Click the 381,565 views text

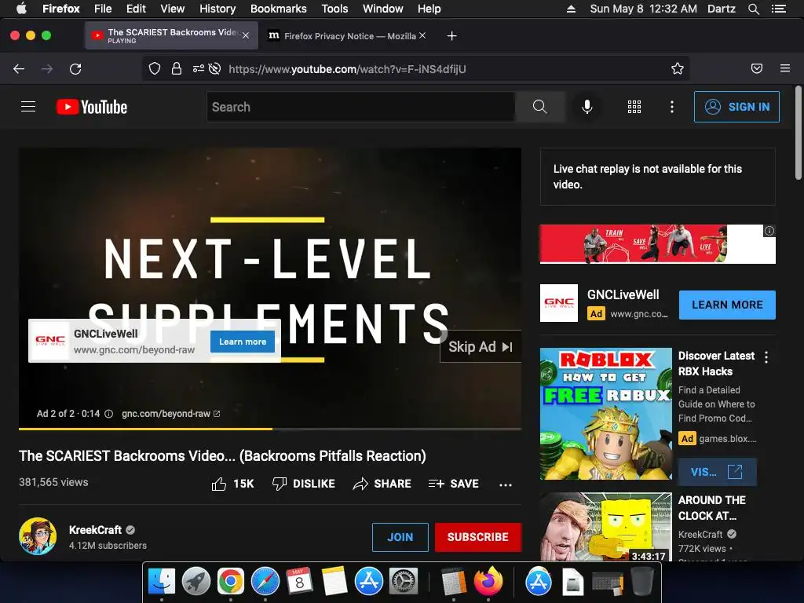(53, 482)
